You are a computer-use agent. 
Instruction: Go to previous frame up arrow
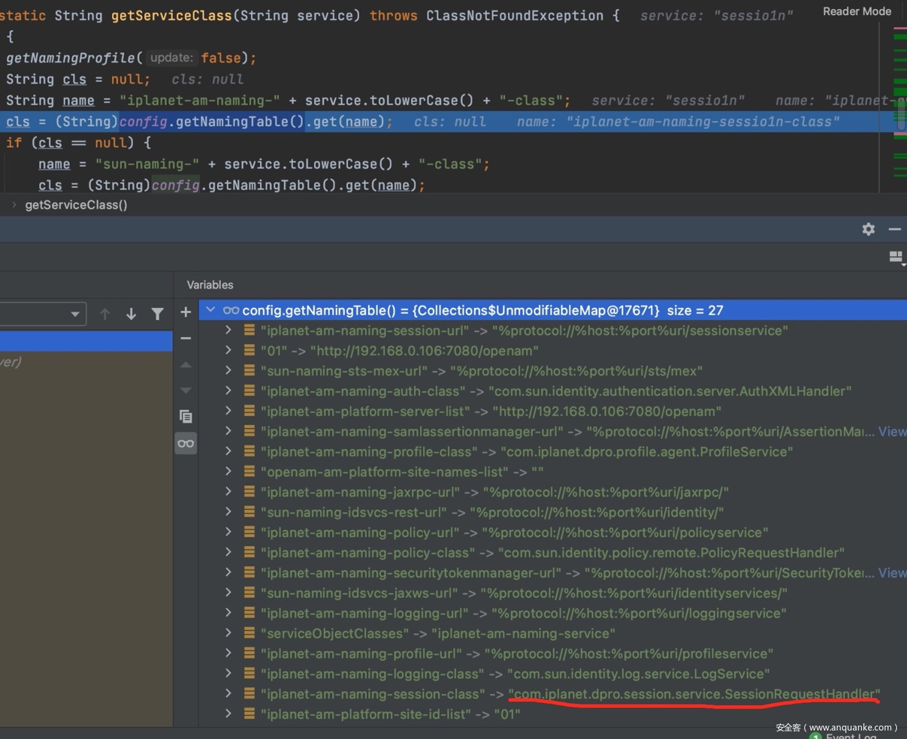tap(105, 314)
